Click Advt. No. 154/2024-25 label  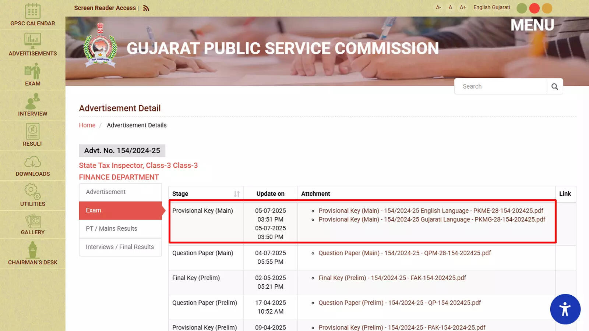point(122,150)
